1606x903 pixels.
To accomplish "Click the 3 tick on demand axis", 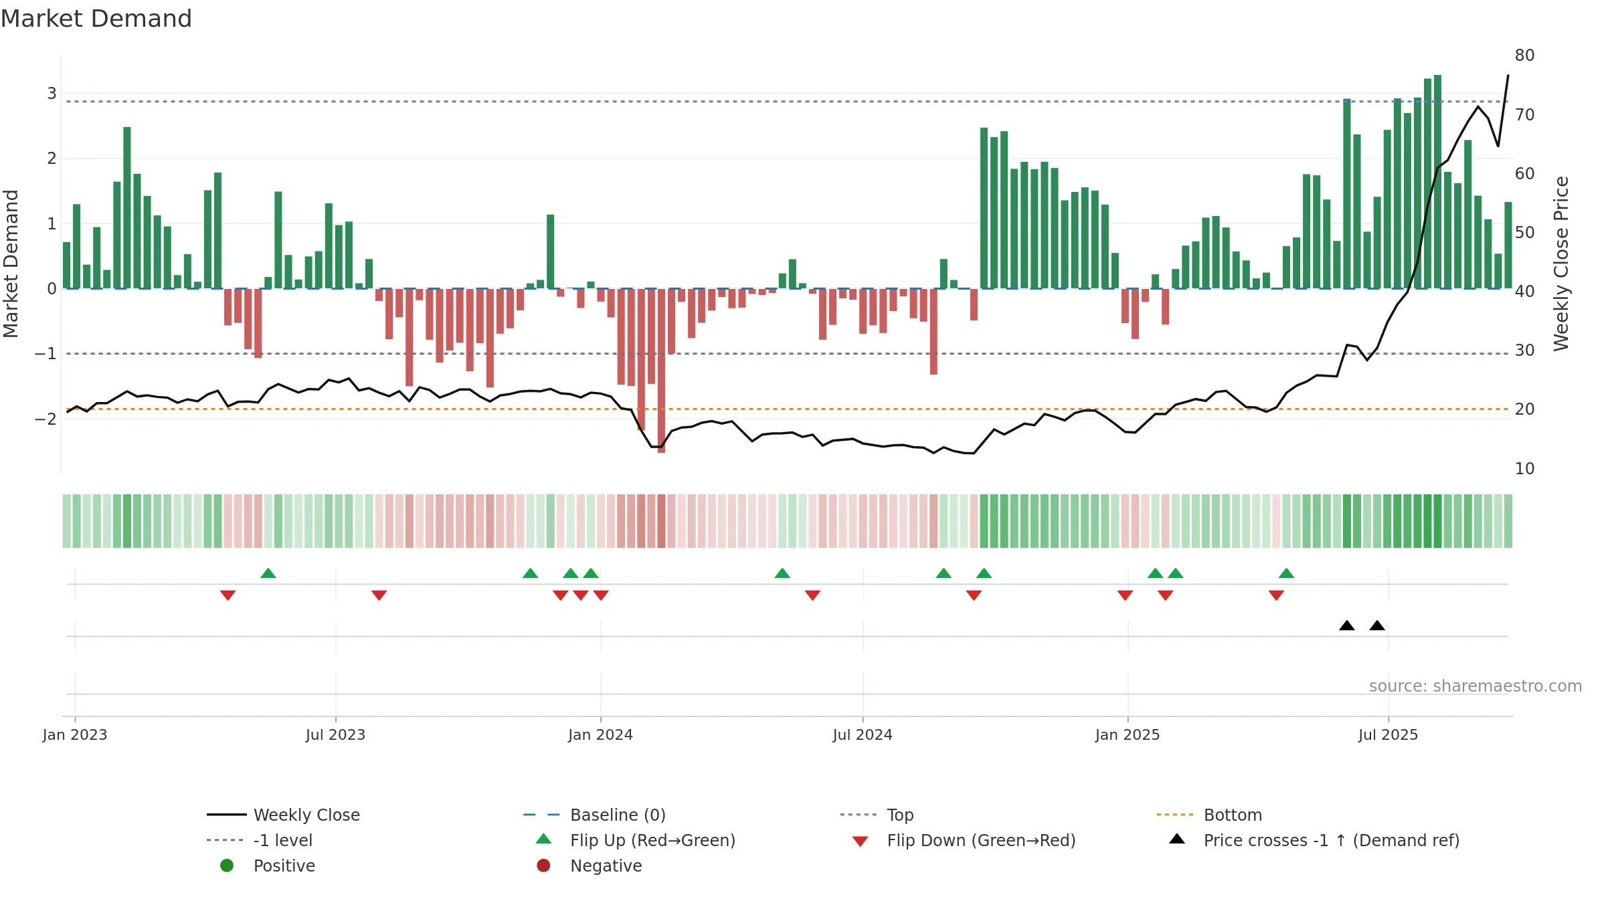I will (52, 94).
